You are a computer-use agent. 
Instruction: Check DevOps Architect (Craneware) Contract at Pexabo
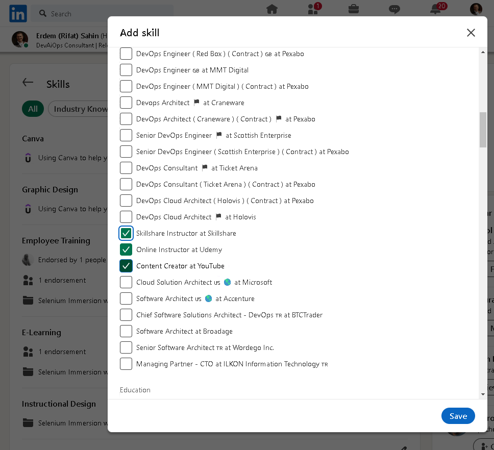click(x=126, y=119)
